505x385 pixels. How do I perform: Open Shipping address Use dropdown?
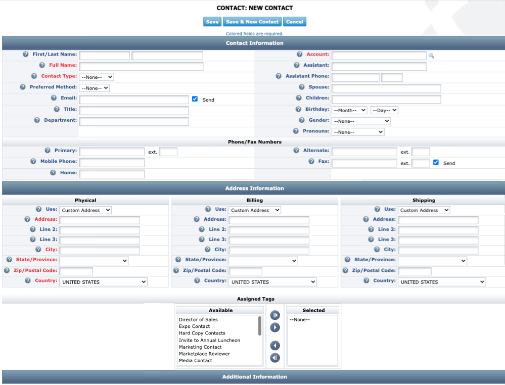424,210
